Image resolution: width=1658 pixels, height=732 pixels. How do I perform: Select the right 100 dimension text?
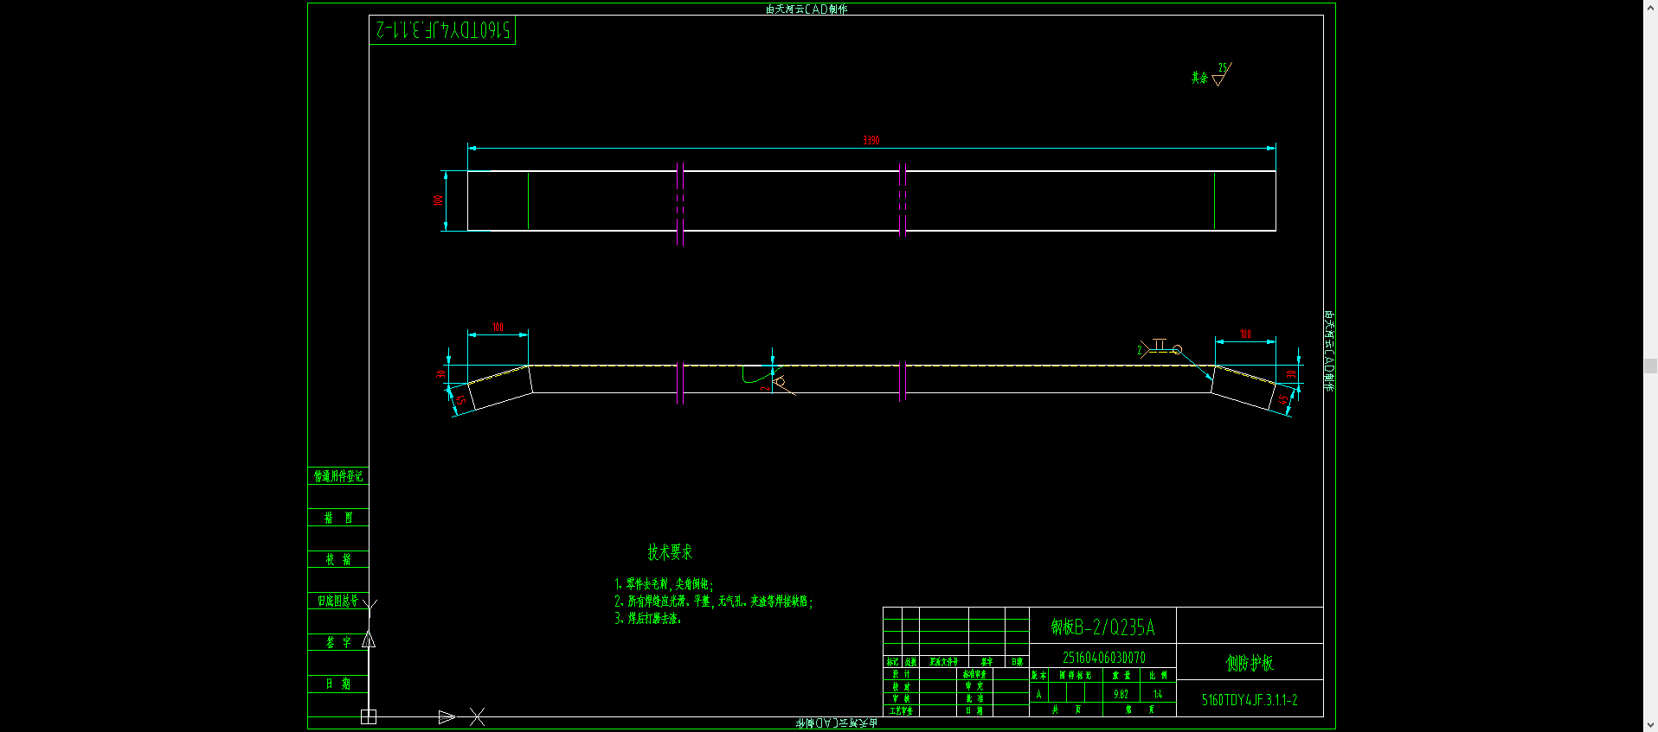1245,334
